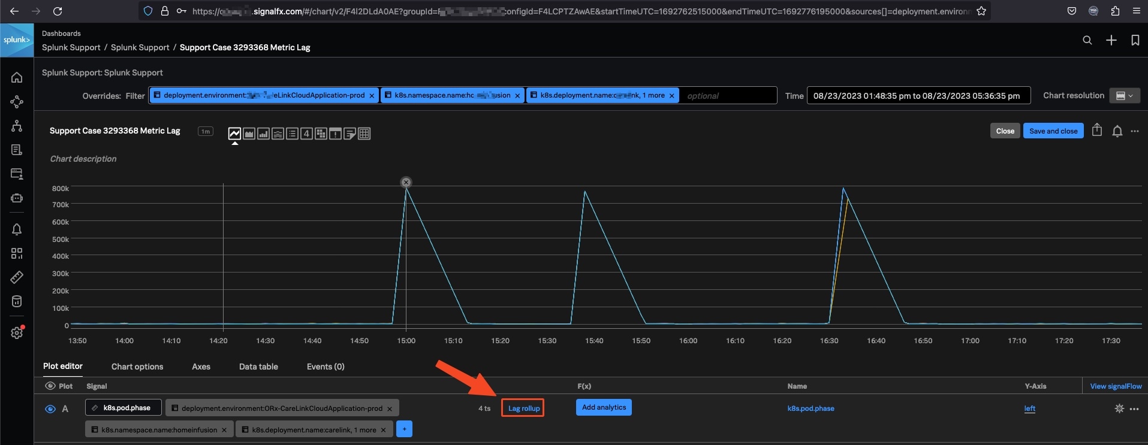Switch to the Plot editor tab
The image size is (1148, 445).
tap(63, 366)
